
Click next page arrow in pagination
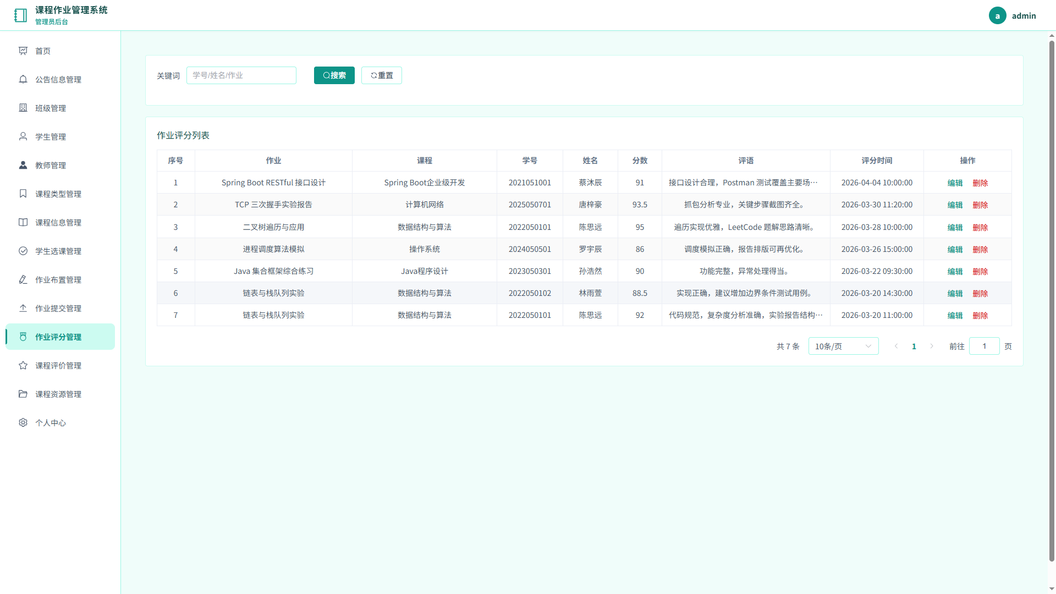coord(932,346)
